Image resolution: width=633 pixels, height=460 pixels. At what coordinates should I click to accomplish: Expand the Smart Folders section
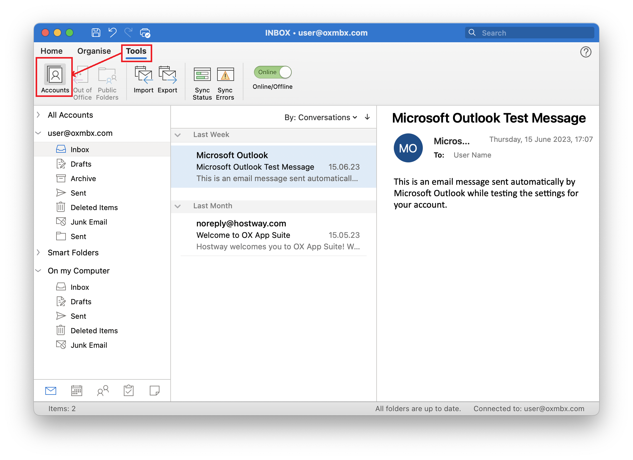pyautogui.click(x=38, y=253)
